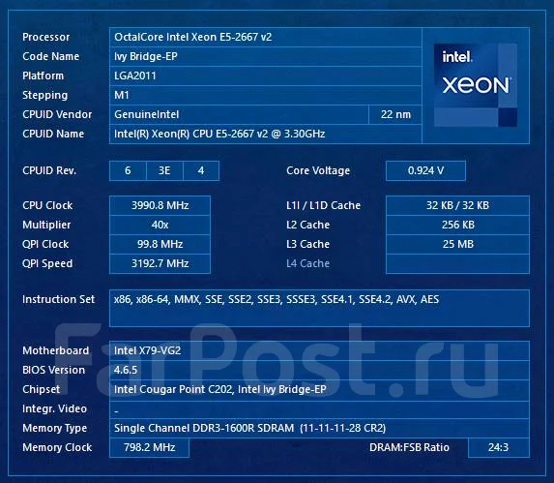
Task: Click the Intel Xeon logo badge
Action: pyautogui.click(x=476, y=85)
